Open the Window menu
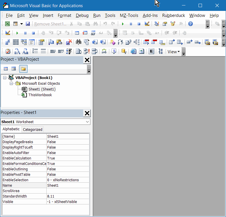The width and height of the screenshot is (226, 217). click(197, 15)
